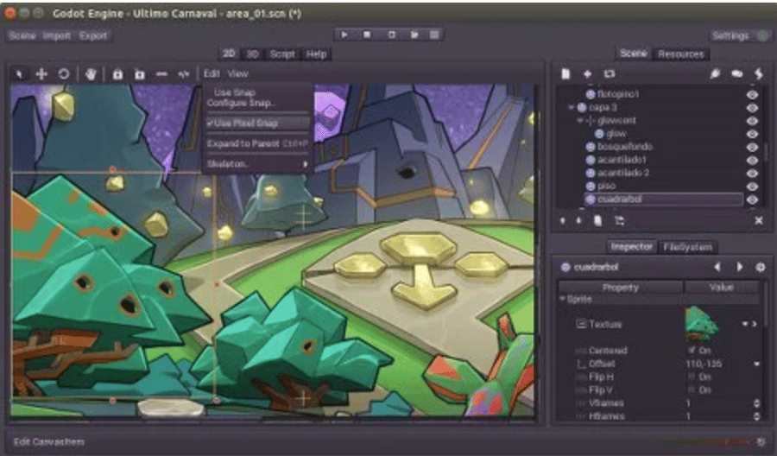The height and width of the screenshot is (456, 777).
Task: Collapse the Sprite property section
Action: [563, 299]
